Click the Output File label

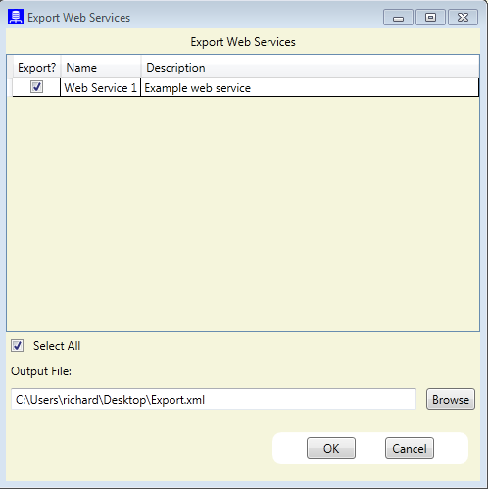41,371
